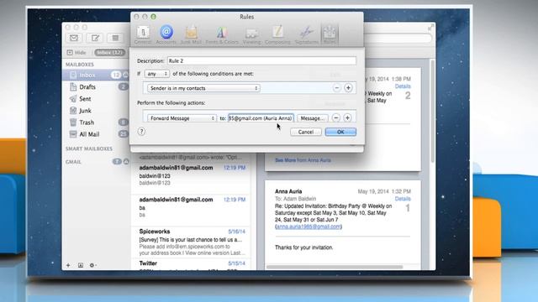Click the Get Mail envelope icon in Mail
The image size is (538, 302).
click(74, 38)
